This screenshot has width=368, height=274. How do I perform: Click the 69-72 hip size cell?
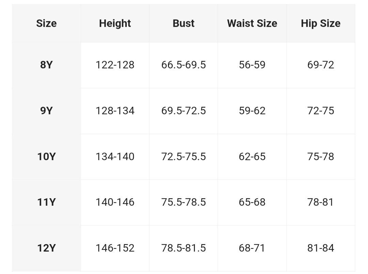pos(321,65)
